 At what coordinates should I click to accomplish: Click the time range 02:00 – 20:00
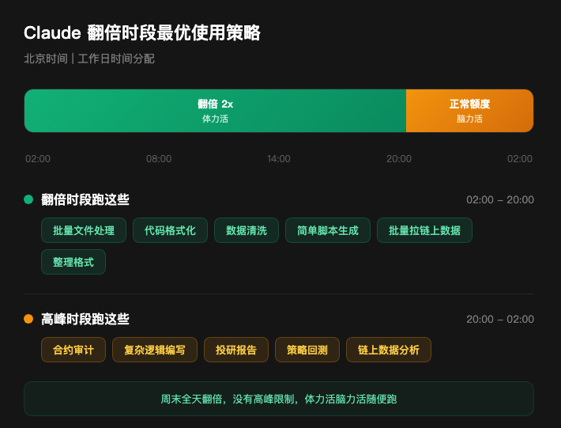tap(500, 199)
